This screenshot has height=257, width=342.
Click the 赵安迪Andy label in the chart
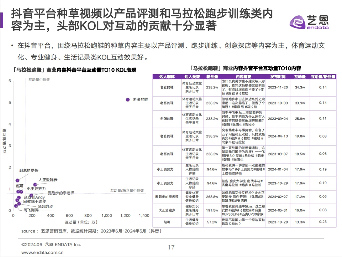click(34, 197)
